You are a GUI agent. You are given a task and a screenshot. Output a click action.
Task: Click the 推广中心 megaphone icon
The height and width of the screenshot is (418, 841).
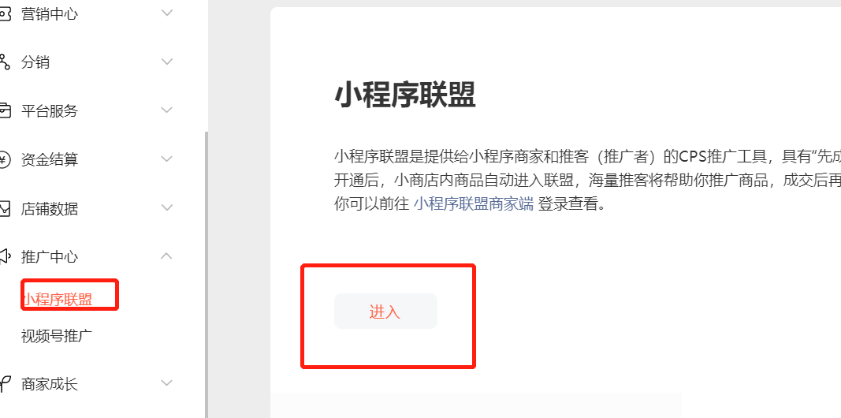pyautogui.click(x=4, y=256)
